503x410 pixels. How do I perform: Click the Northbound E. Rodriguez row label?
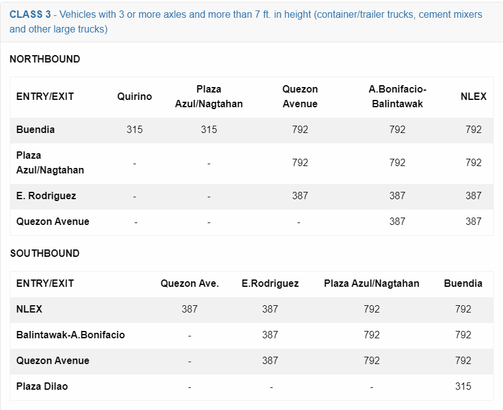click(46, 196)
